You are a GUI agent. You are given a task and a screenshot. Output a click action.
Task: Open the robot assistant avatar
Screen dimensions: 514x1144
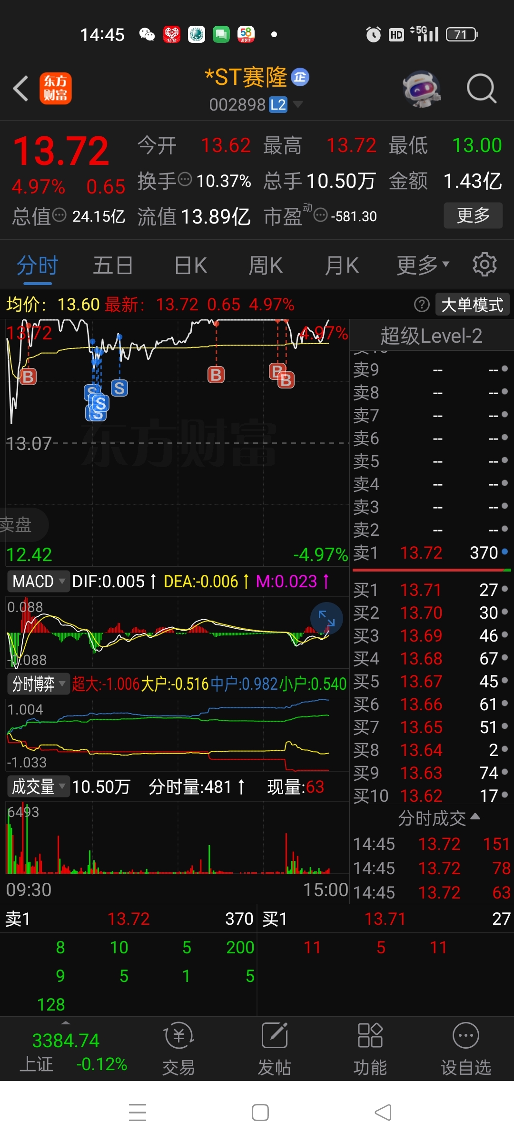(421, 89)
